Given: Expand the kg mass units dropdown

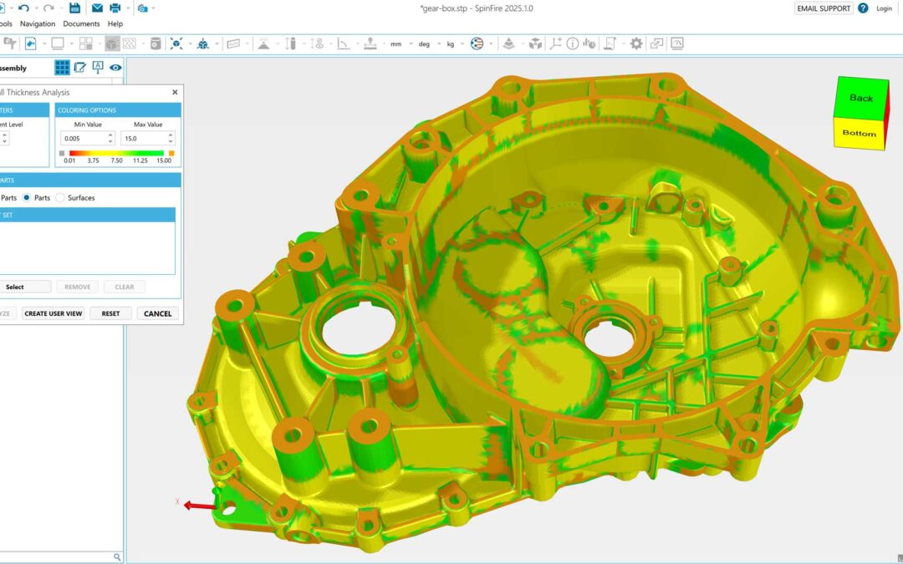Looking at the screenshot, I should tap(450, 43).
